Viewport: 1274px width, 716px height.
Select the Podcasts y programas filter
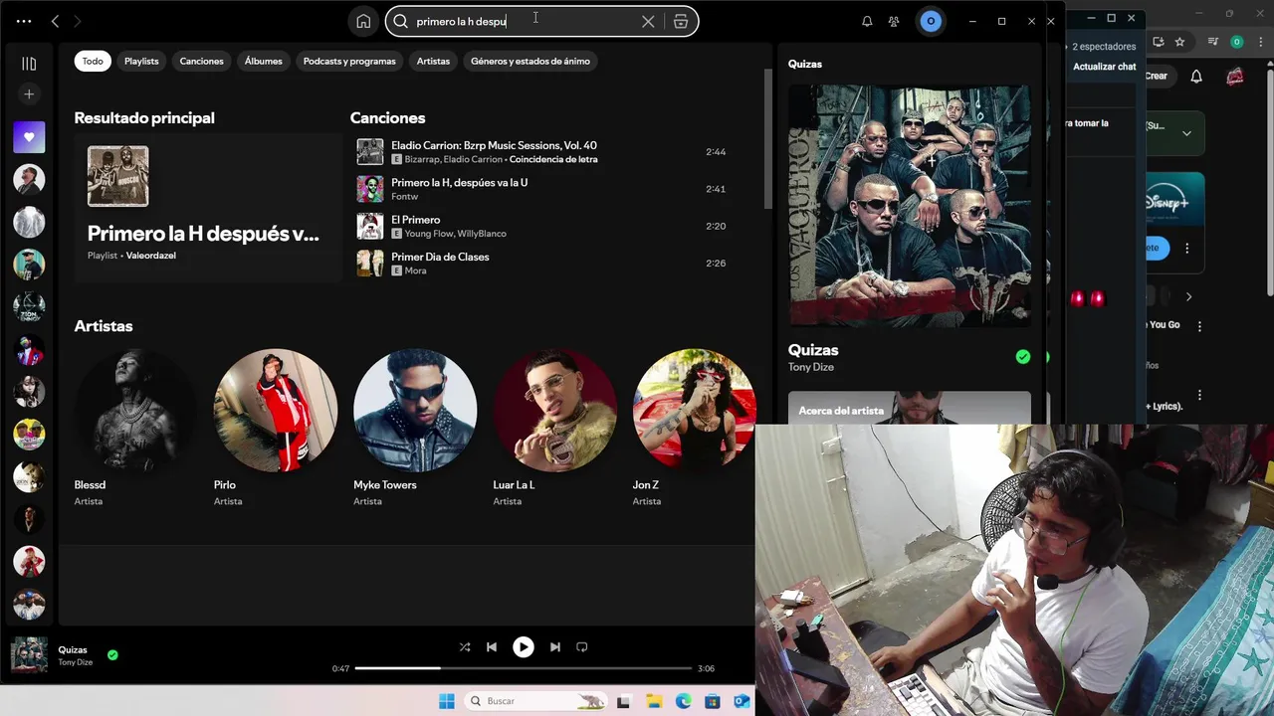(x=349, y=61)
